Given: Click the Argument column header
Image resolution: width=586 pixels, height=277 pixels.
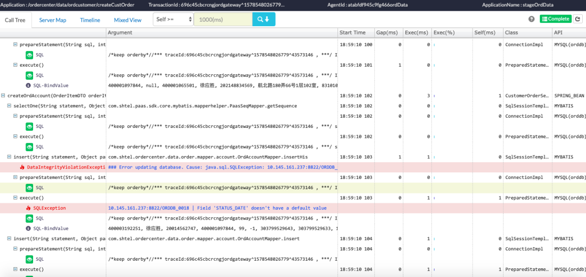Looking at the screenshot, I should coord(221,33).
